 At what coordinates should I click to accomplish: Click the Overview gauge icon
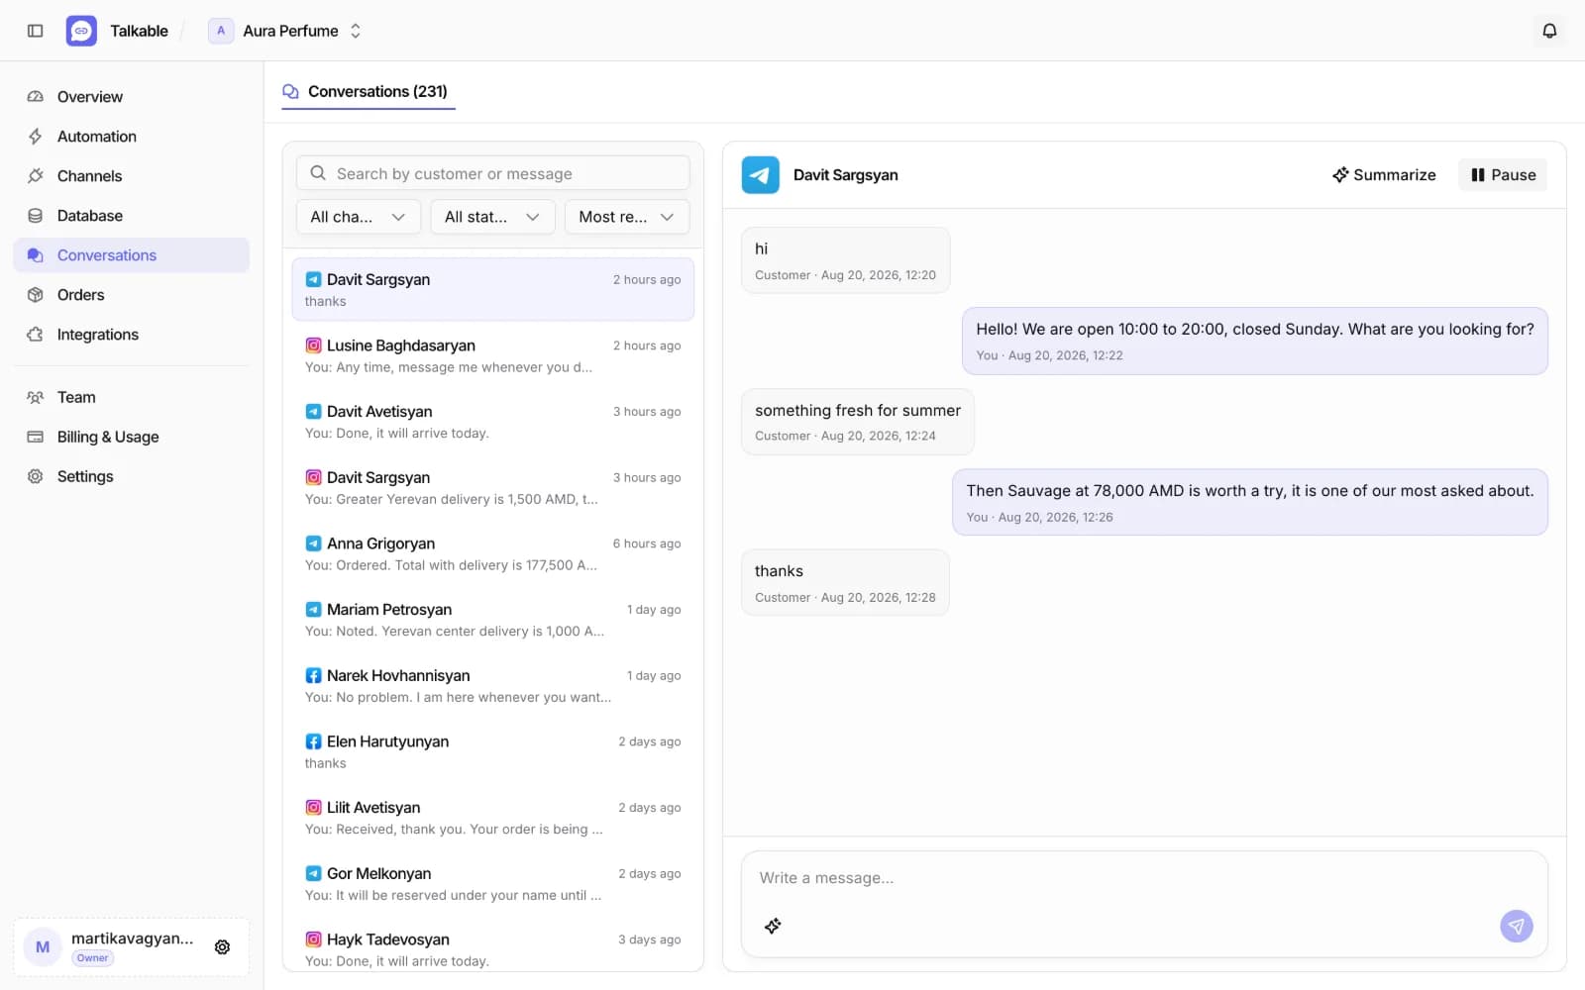point(36,97)
